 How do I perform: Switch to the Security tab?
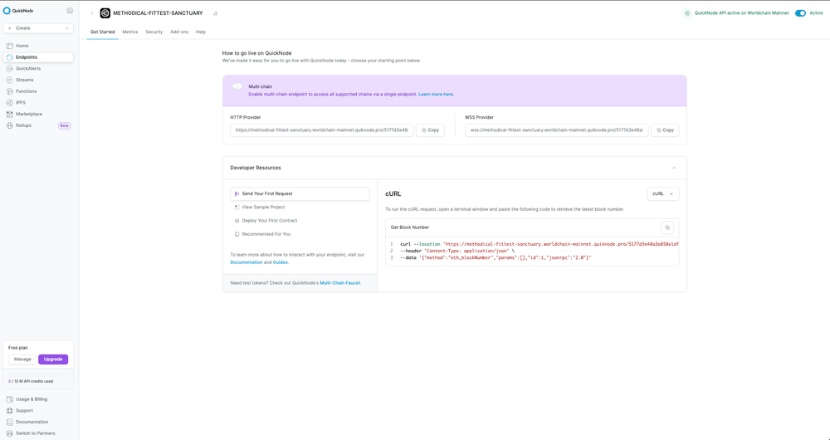pos(154,32)
